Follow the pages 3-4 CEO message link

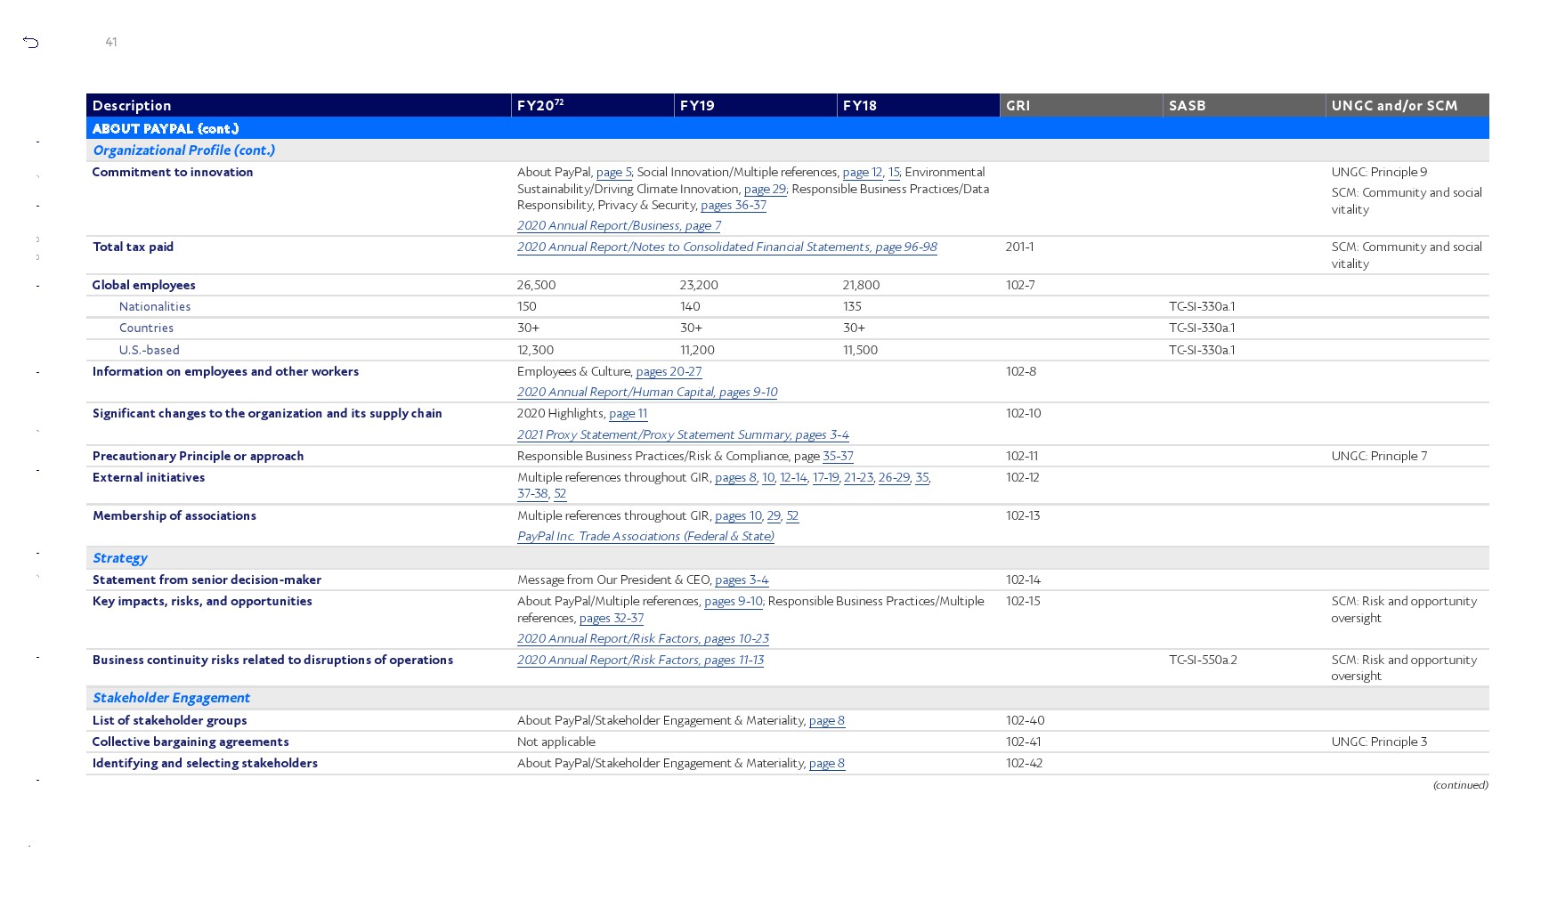[x=741, y=580]
